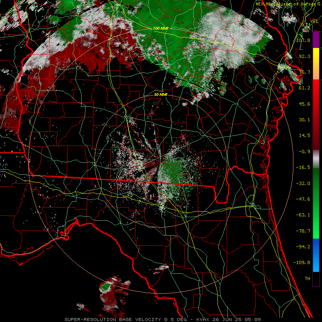Click the Super-Resolution Base Velocity caption text
The height and width of the screenshot is (322, 322).
(163, 319)
